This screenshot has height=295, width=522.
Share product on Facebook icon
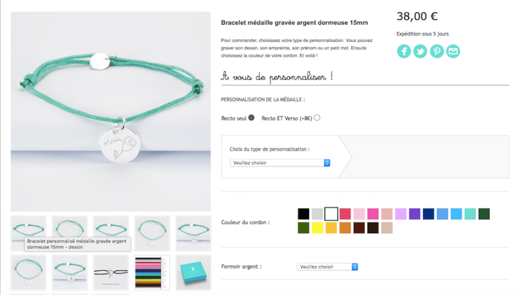[x=404, y=51]
